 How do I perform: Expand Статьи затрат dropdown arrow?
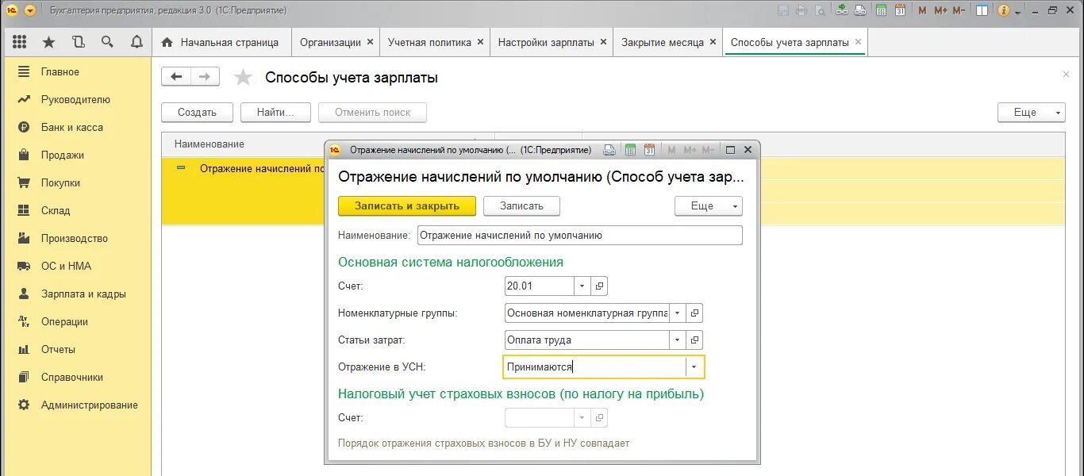[678, 340]
